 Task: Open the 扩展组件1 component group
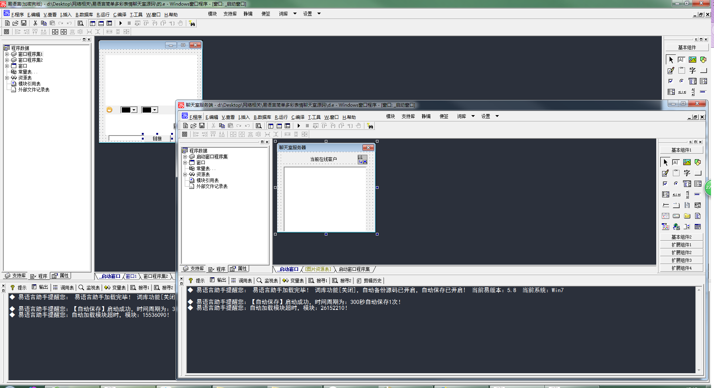(x=681, y=245)
